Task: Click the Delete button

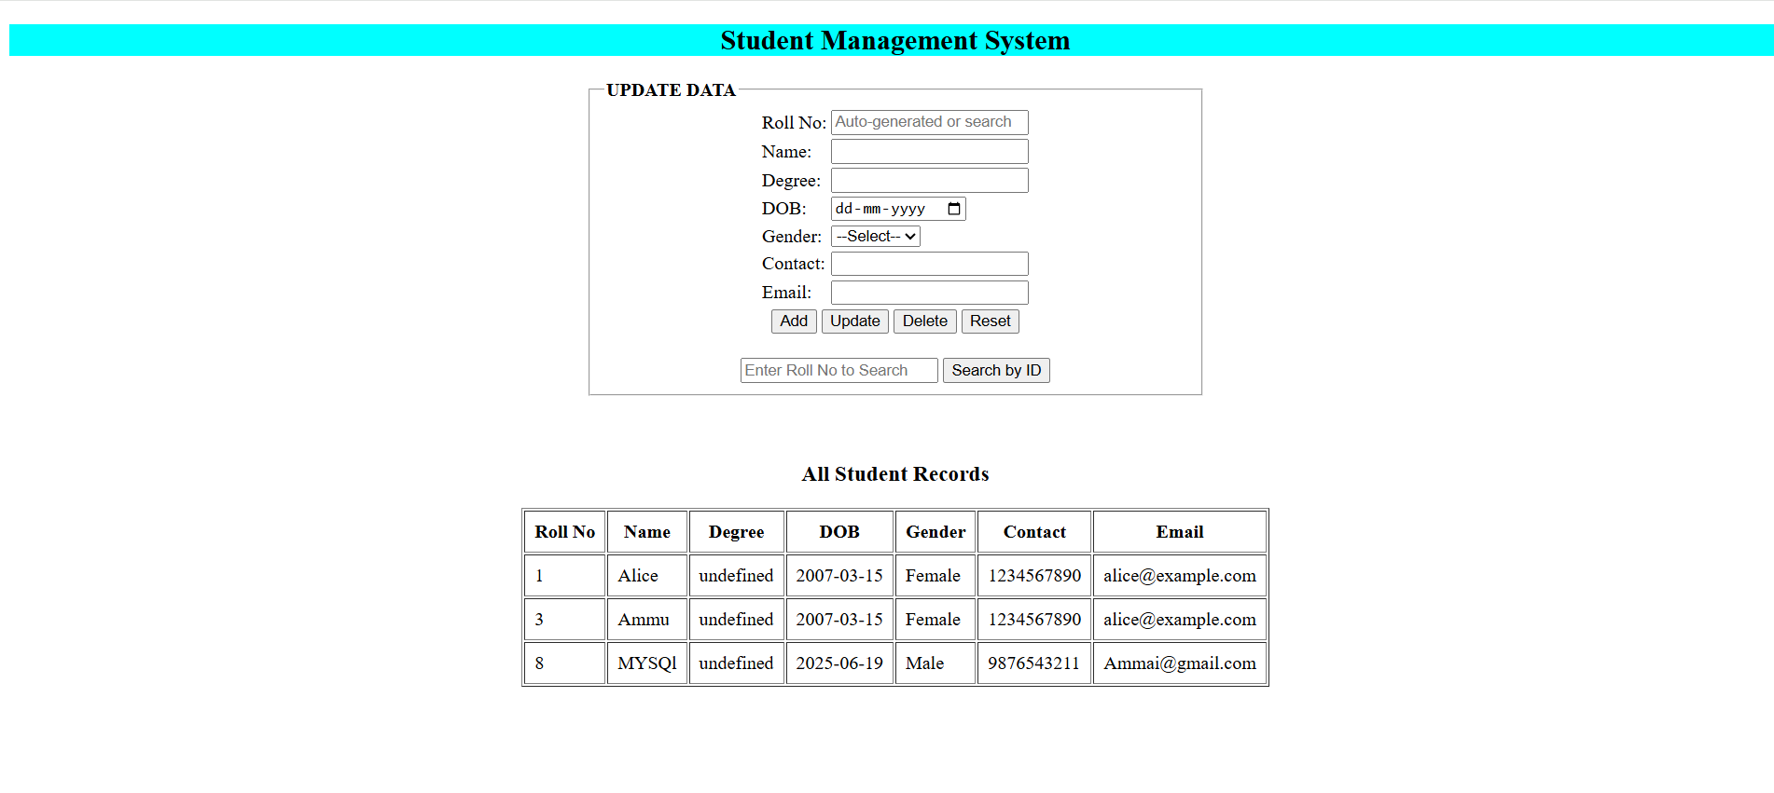Action: pos(925,321)
